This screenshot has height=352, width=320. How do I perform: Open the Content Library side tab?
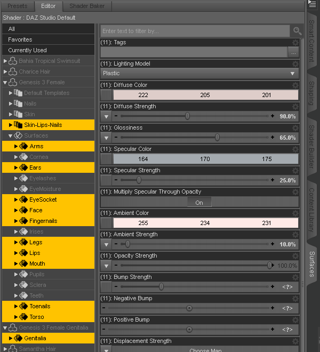[311, 210]
